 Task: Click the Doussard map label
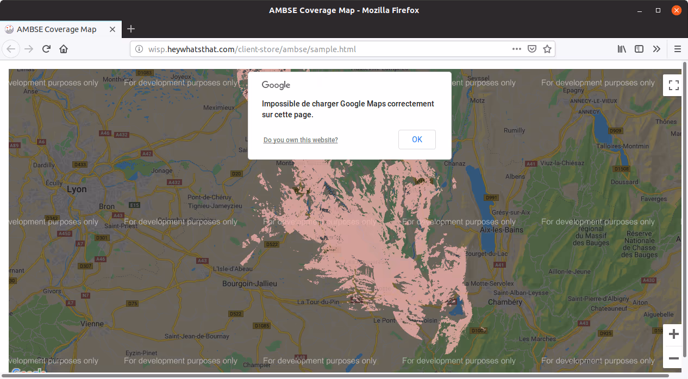(x=624, y=182)
